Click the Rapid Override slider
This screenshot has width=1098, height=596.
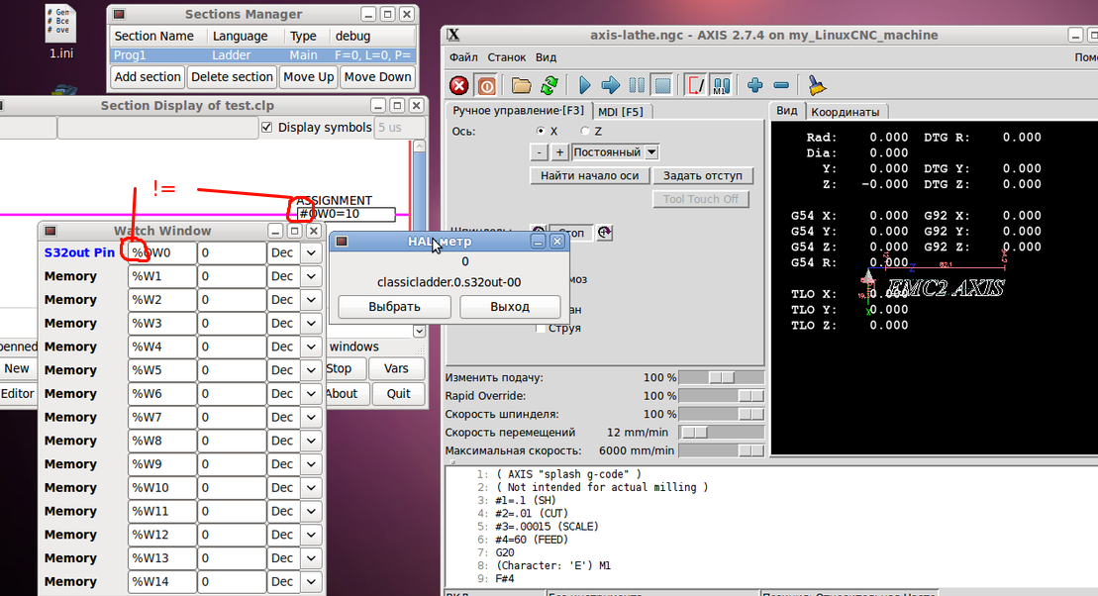point(721,396)
